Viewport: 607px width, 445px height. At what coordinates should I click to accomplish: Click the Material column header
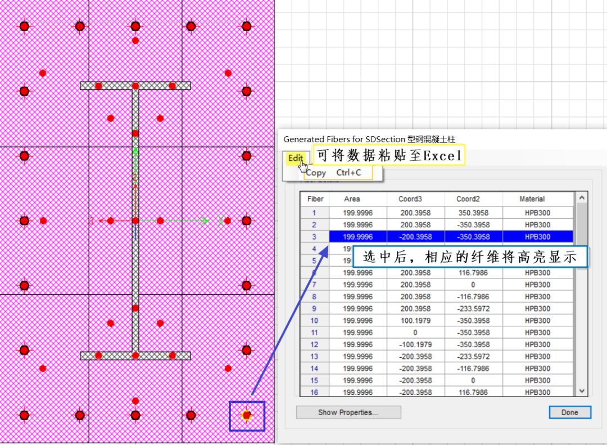click(x=532, y=199)
